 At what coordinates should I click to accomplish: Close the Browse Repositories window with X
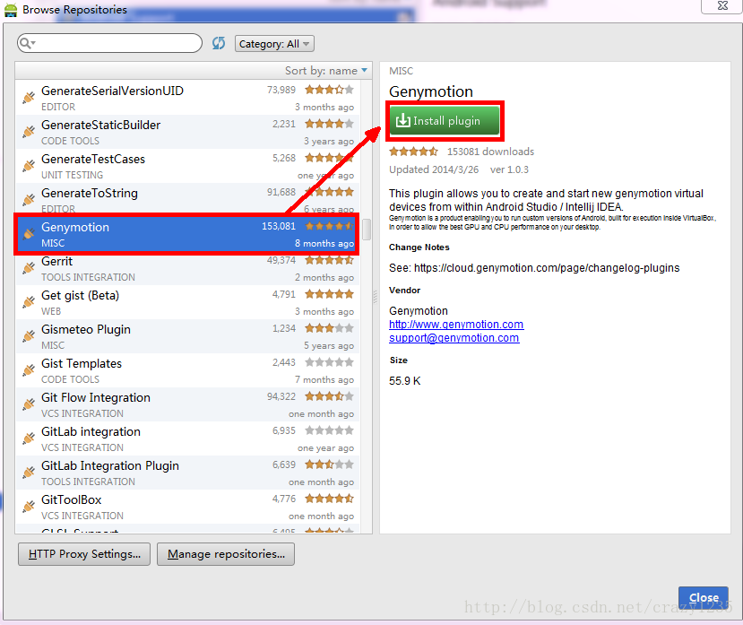click(x=722, y=5)
